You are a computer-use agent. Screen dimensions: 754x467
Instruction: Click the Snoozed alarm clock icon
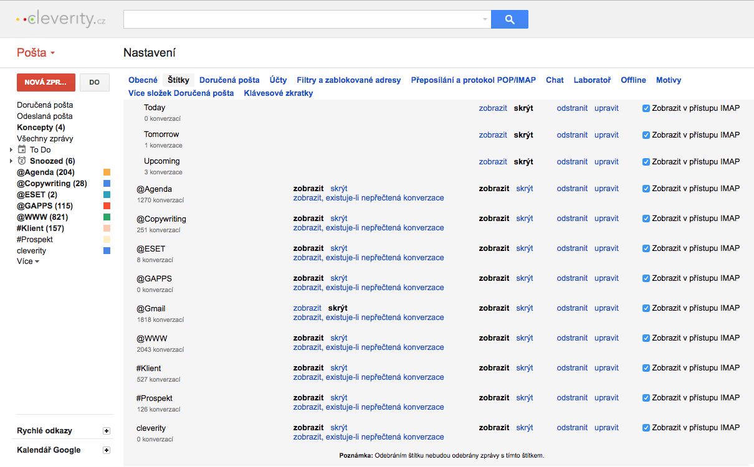click(x=22, y=161)
